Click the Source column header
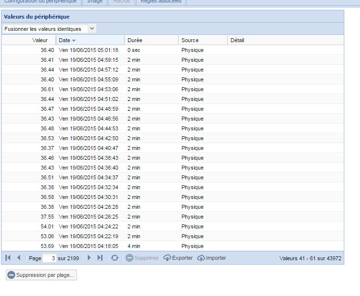The width and height of the screenshot is (360, 296). click(x=190, y=40)
